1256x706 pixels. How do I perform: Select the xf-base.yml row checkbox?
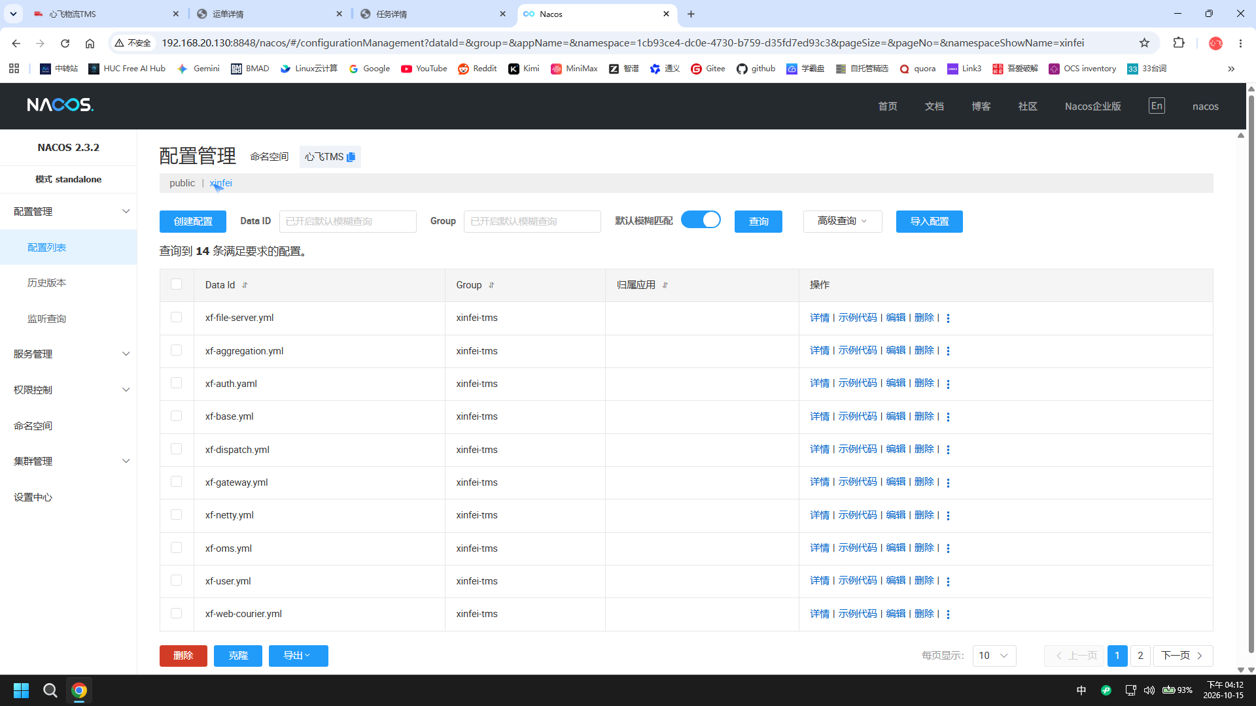point(176,416)
